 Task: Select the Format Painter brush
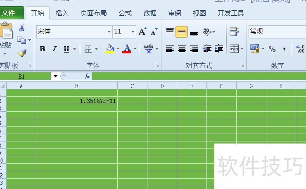[22, 53]
